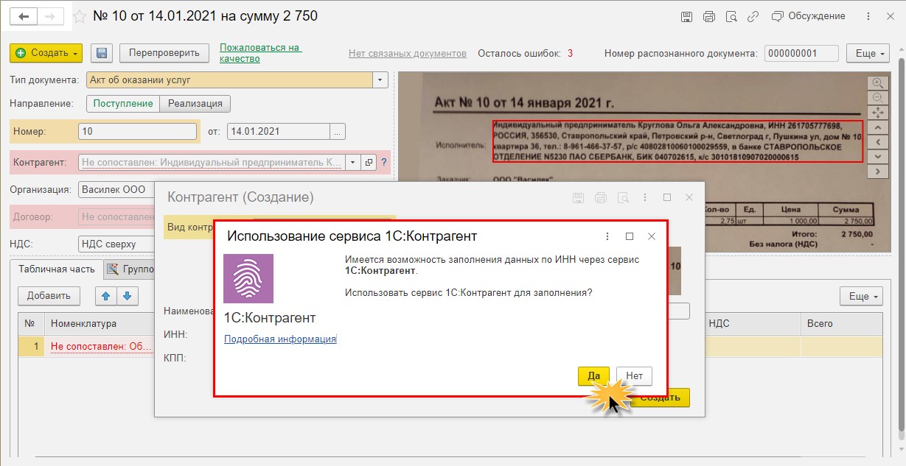This screenshot has width=906, height=466.
Task: Open the date picker ellipsis button
Action: coord(338,132)
